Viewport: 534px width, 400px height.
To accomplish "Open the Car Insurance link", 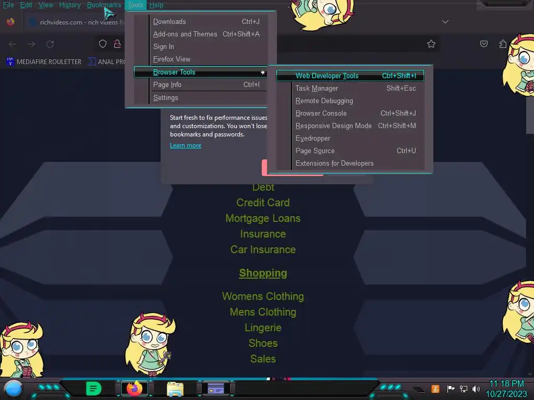I will click(x=263, y=249).
